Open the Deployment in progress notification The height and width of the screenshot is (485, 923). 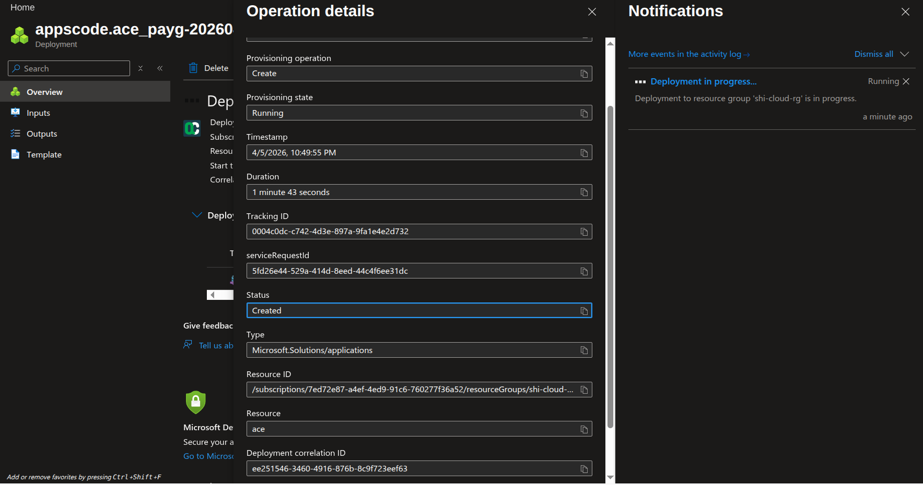point(703,81)
